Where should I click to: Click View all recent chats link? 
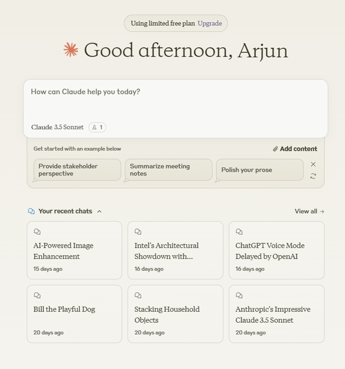click(x=309, y=211)
